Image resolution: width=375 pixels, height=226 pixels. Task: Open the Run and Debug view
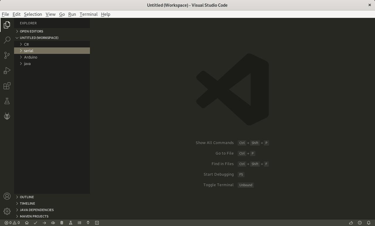pyautogui.click(x=7, y=71)
